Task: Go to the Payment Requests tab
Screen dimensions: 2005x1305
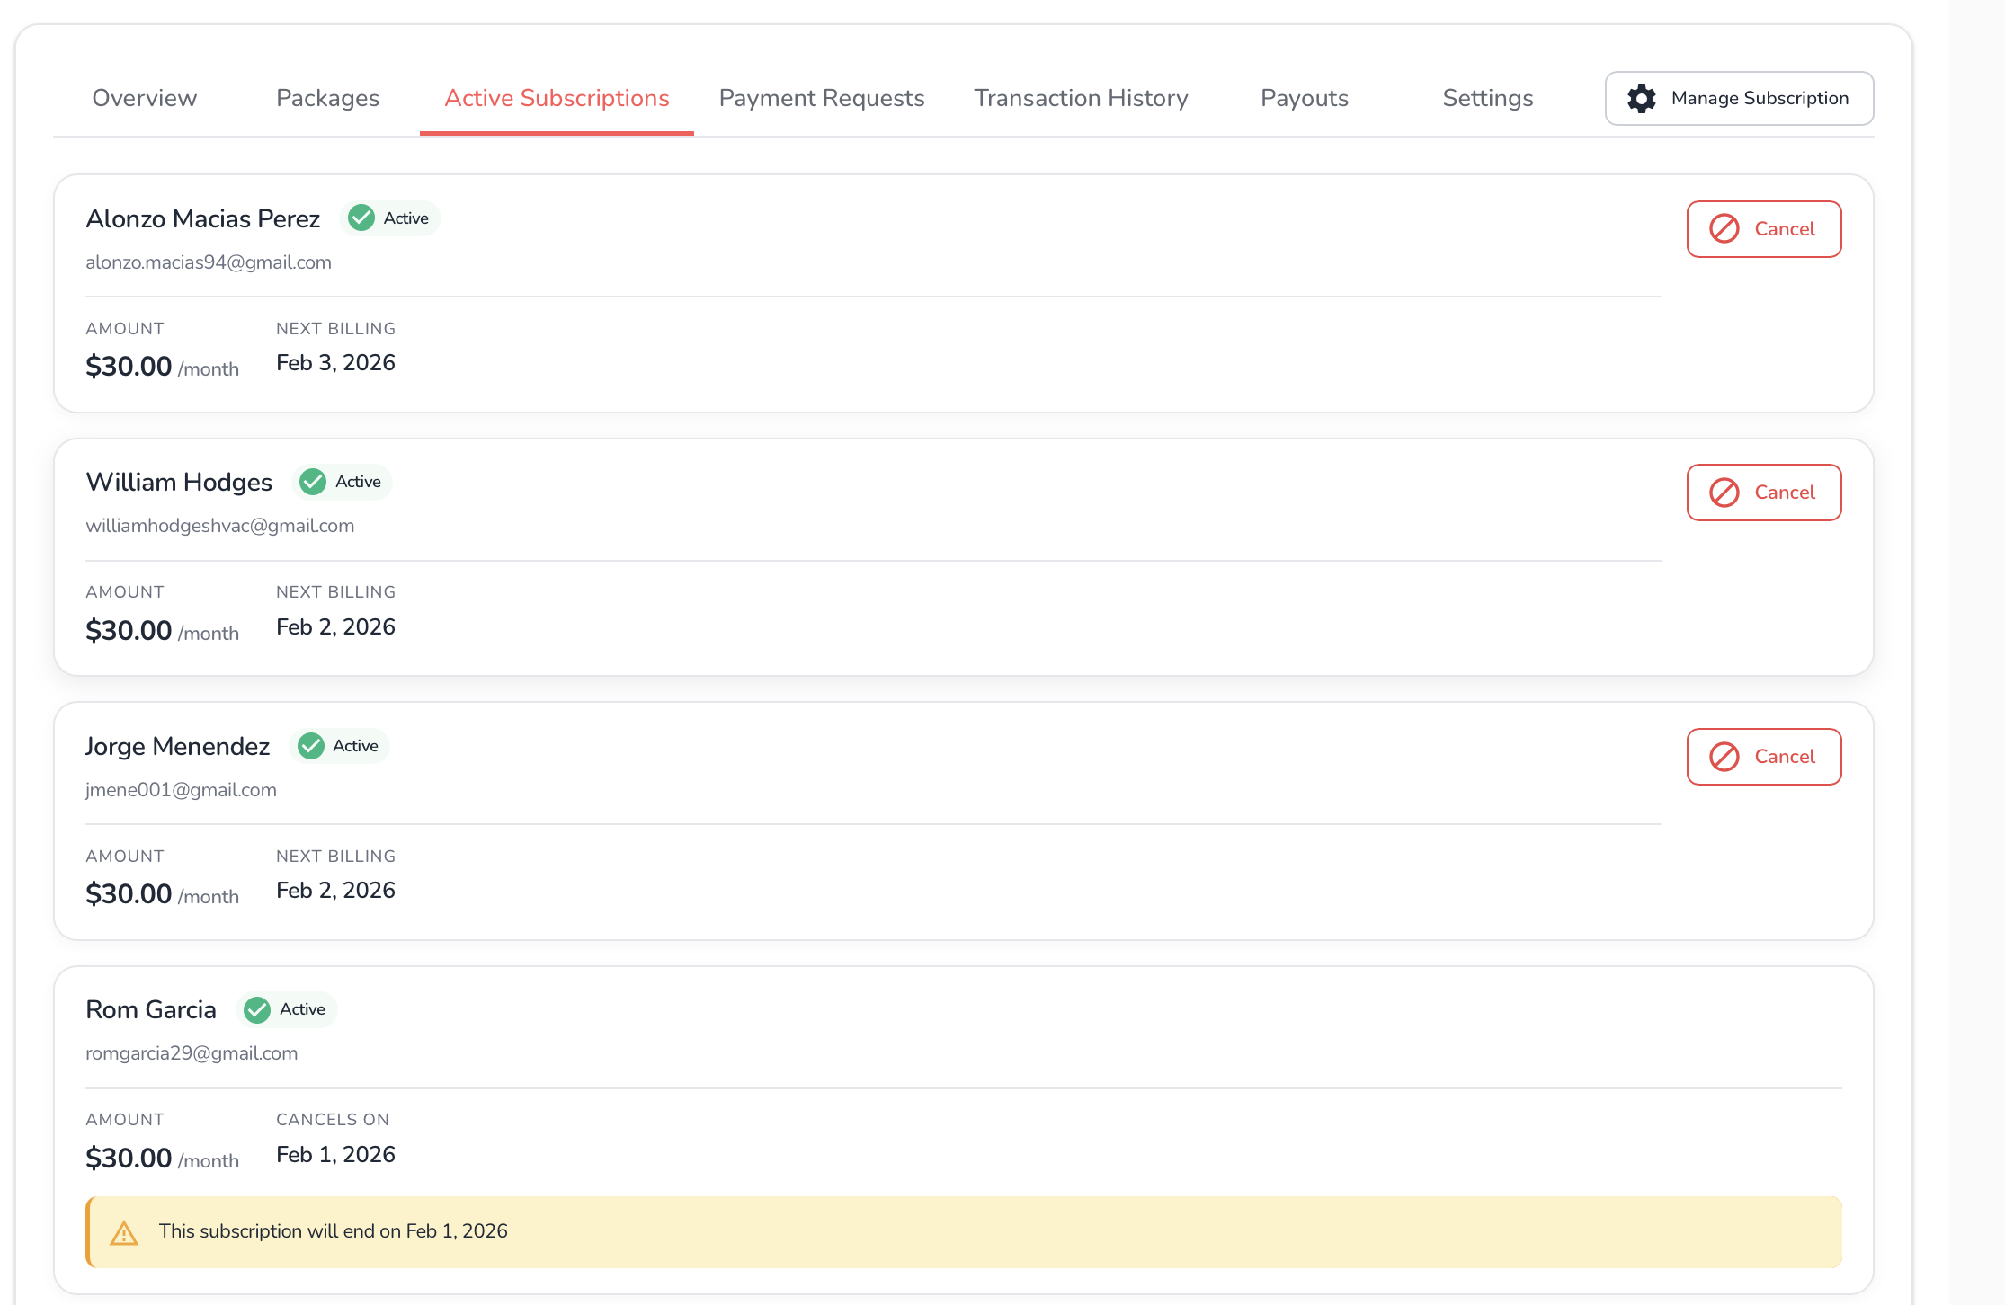Action: pos(821,98)
